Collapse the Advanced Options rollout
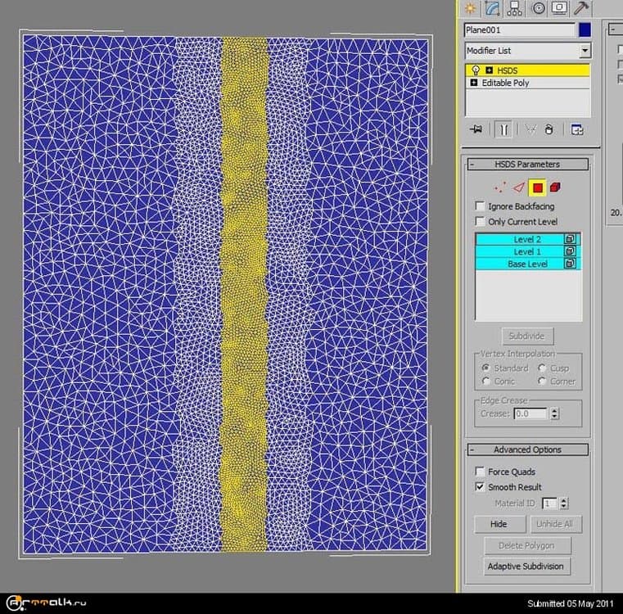This screenshot has width=623, height=614. tap(527, 450)
